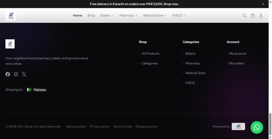Screen dimensions: 272x139
Task: Click the page vertical scrollbar thumb
Action: pos(270,124)
